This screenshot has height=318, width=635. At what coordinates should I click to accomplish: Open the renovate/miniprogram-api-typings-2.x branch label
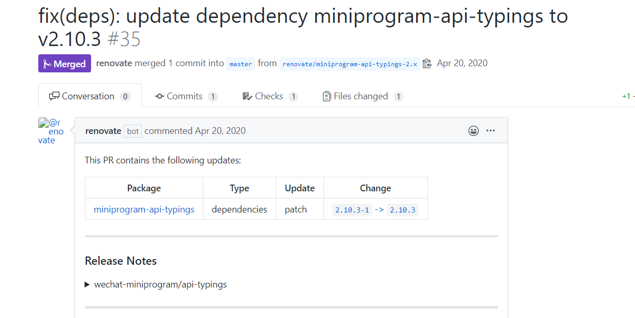coord(350,64)
